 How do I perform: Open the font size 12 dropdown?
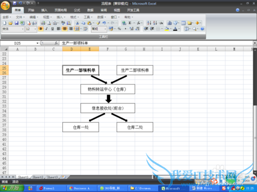pyautogui.click(x=35, y=29)
